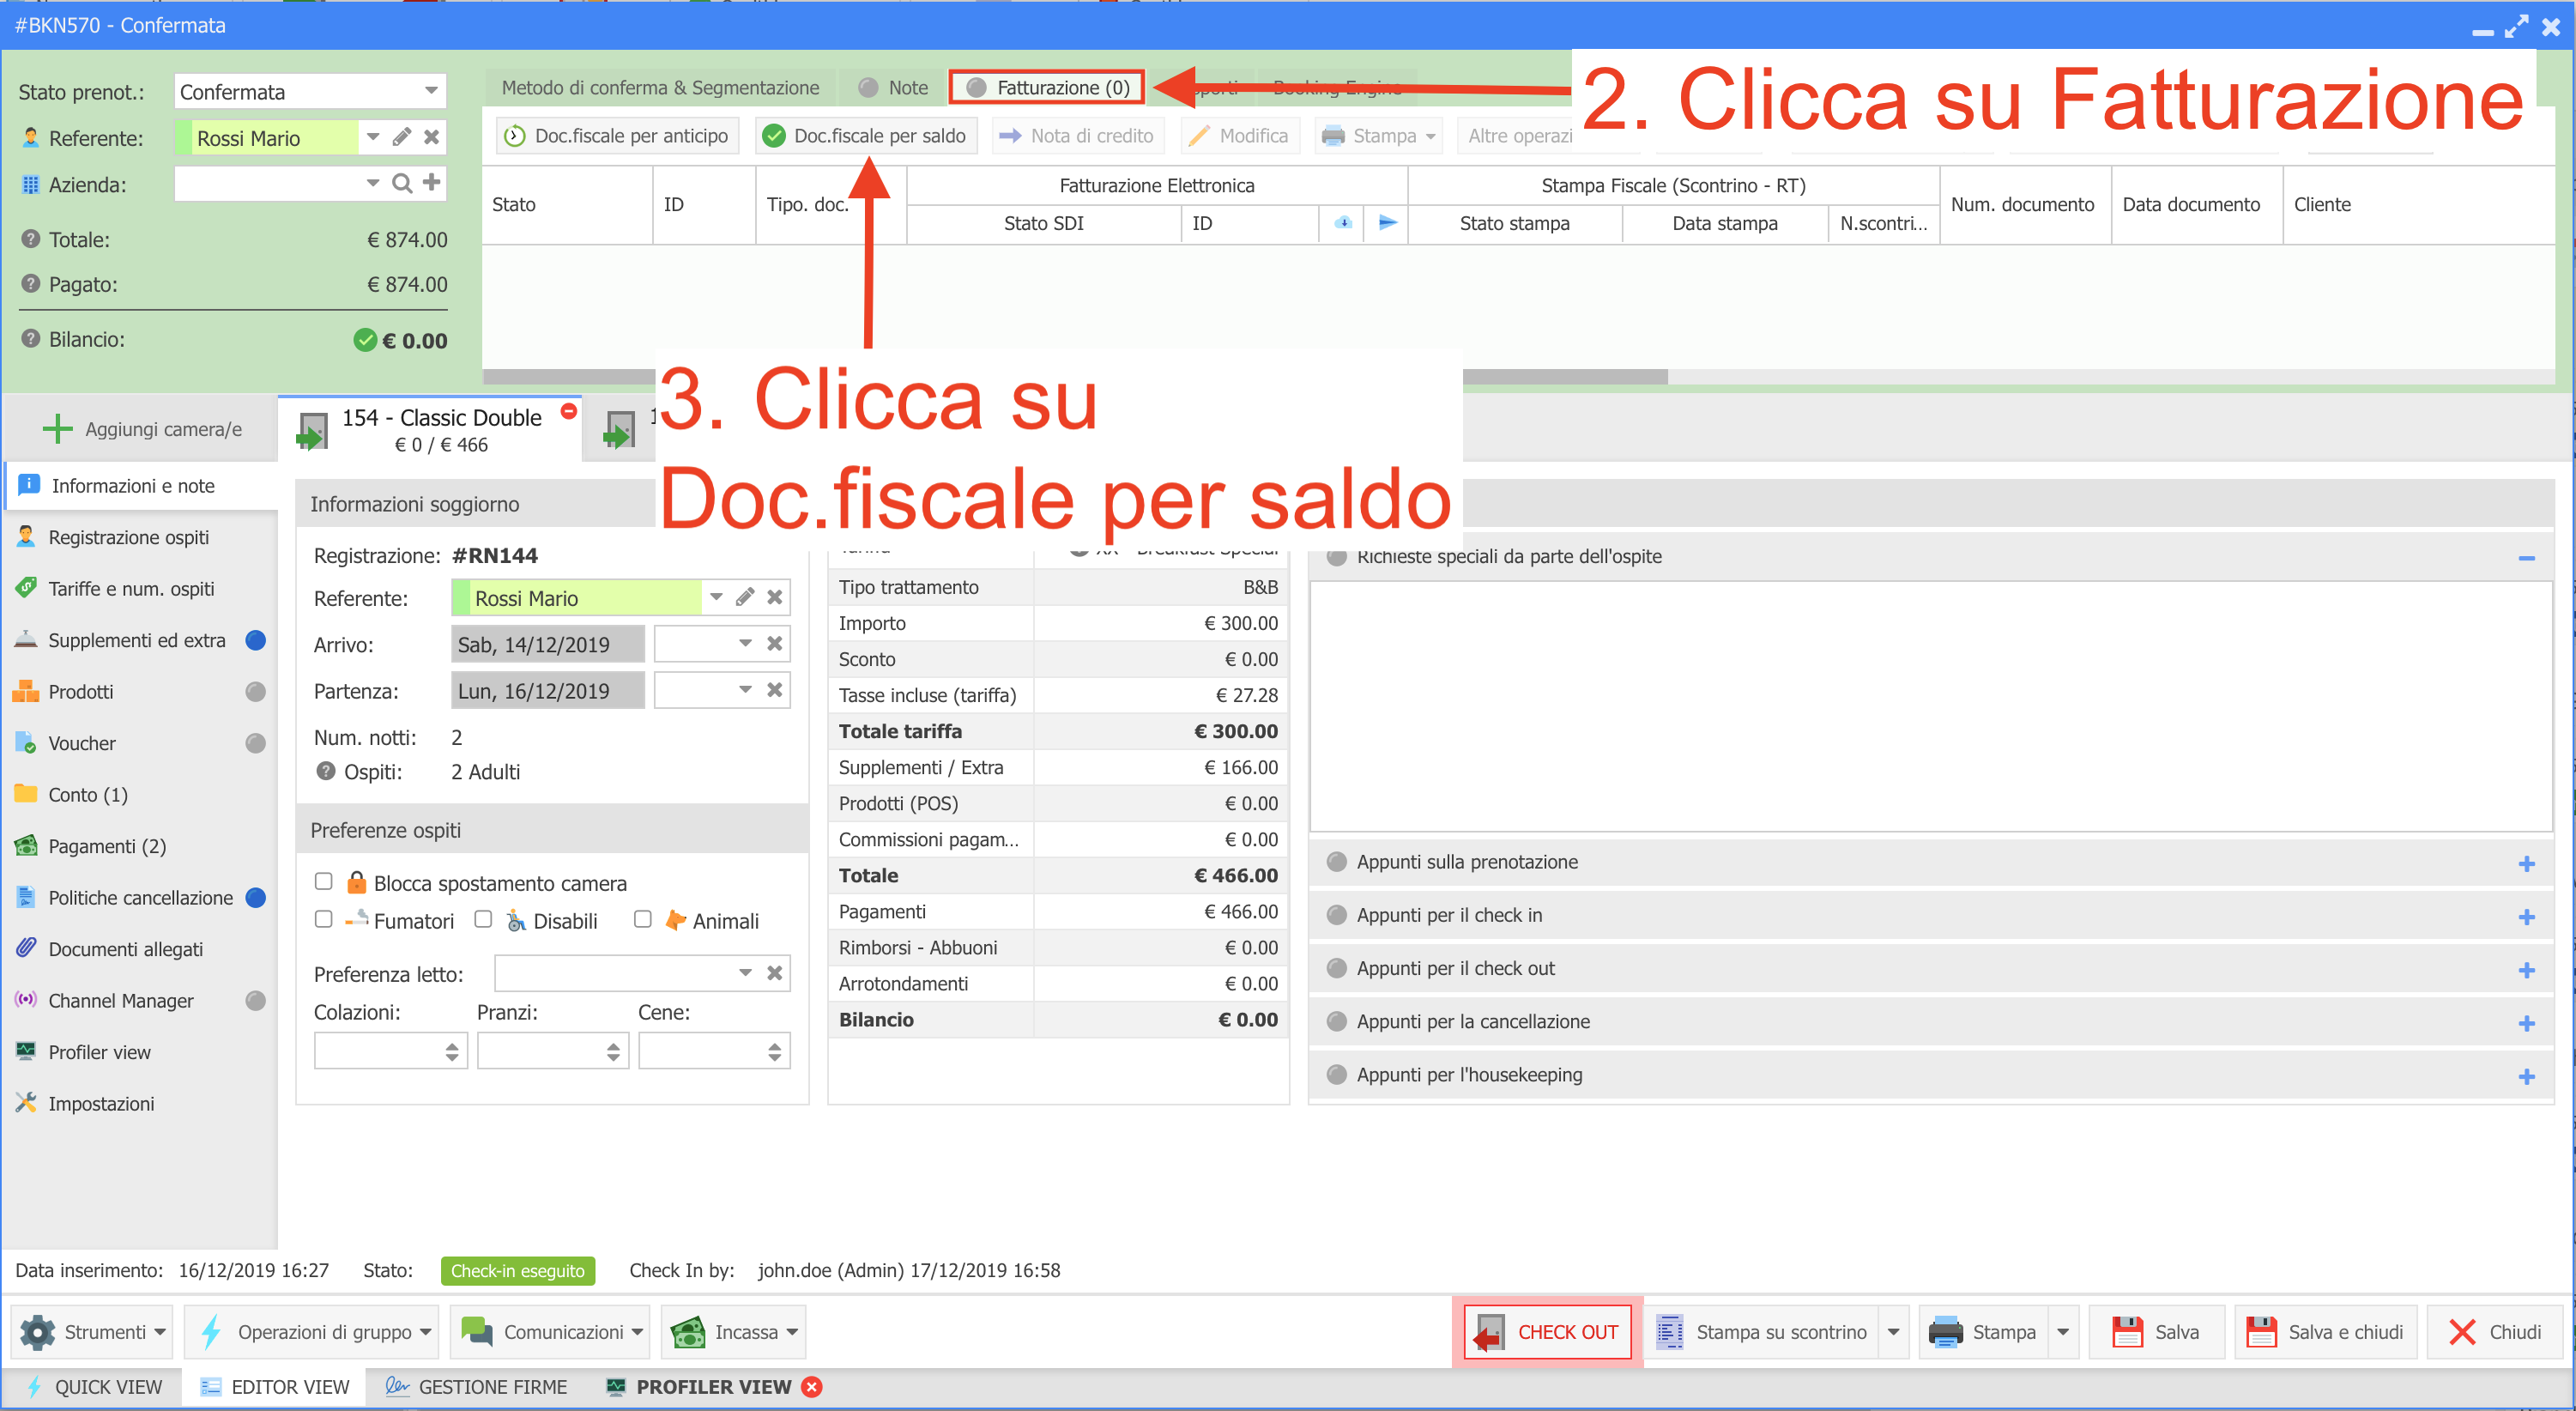The image size is (2576, 1411).
Task: Tick the Fumatori checkbox
Action: click(x=323, y=919)
